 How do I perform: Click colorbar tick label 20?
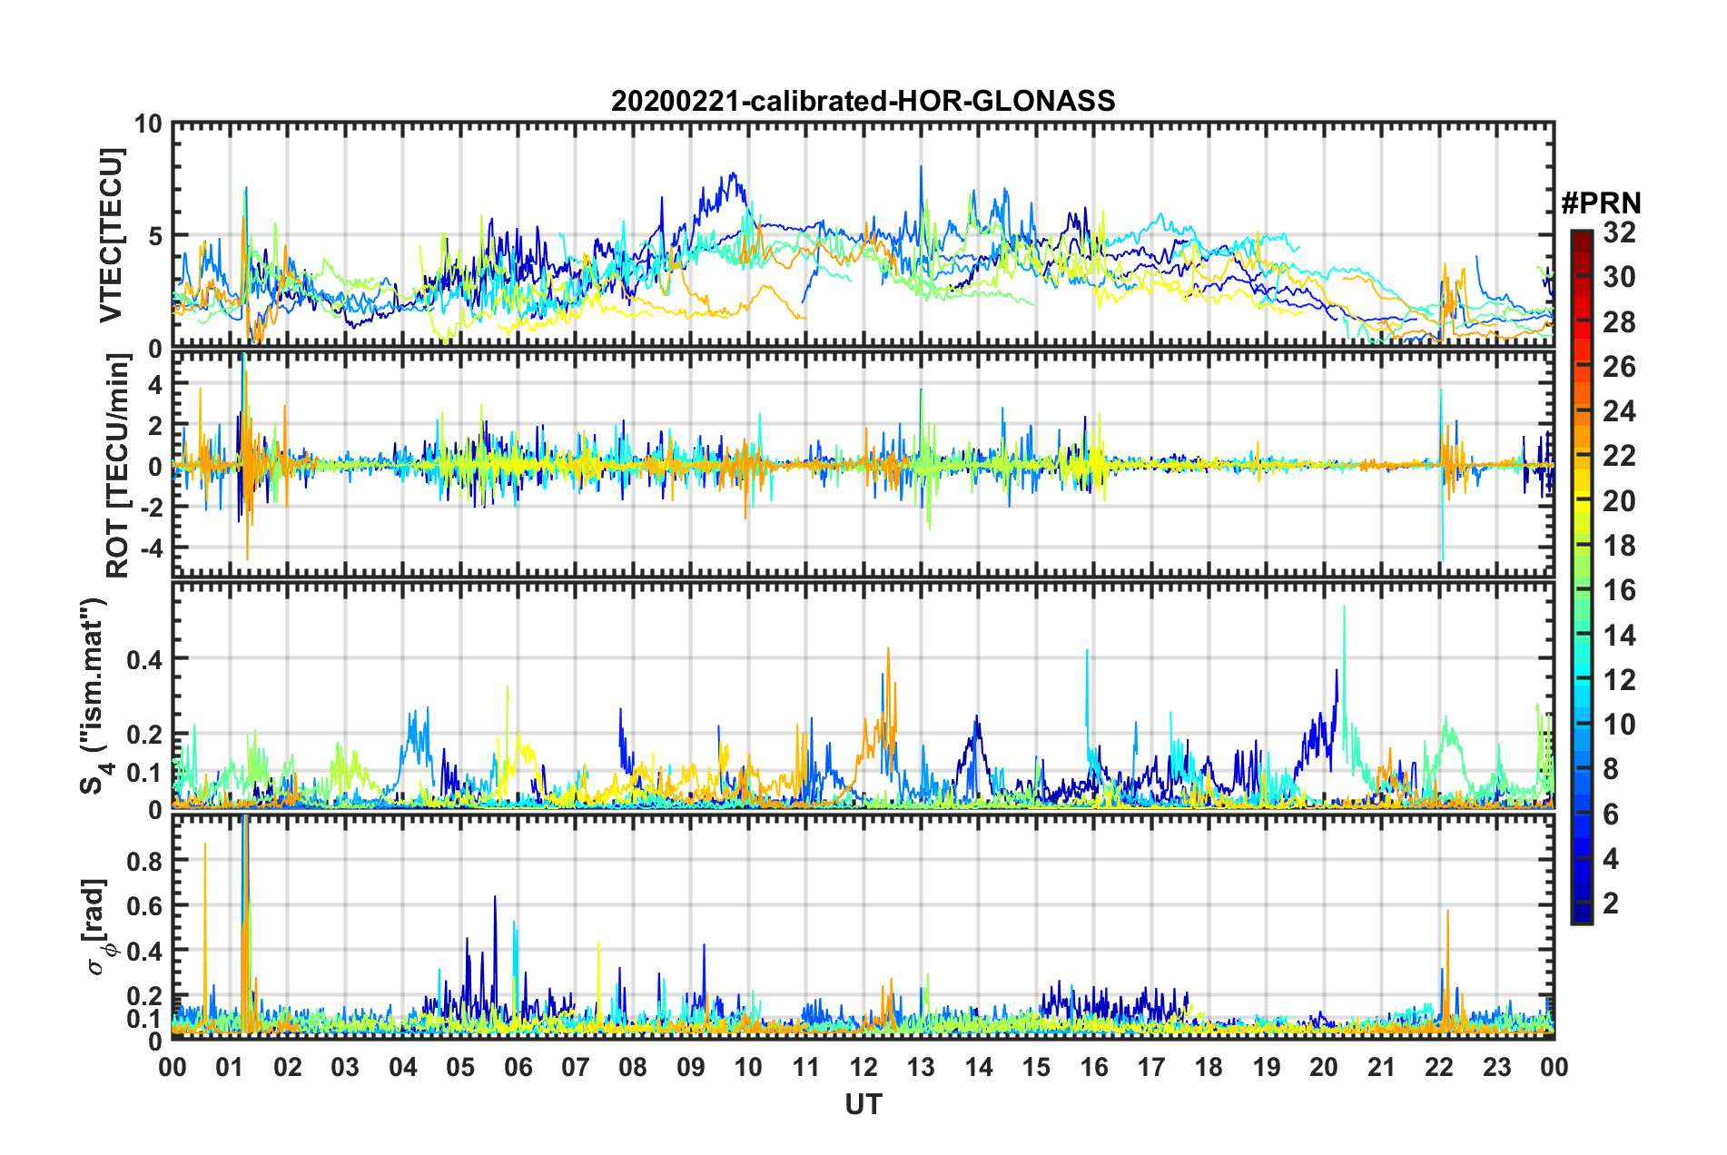1619,500
